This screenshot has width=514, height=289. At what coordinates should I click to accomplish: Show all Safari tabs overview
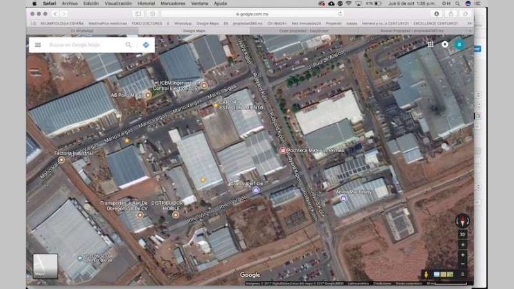tap(465, 13)
